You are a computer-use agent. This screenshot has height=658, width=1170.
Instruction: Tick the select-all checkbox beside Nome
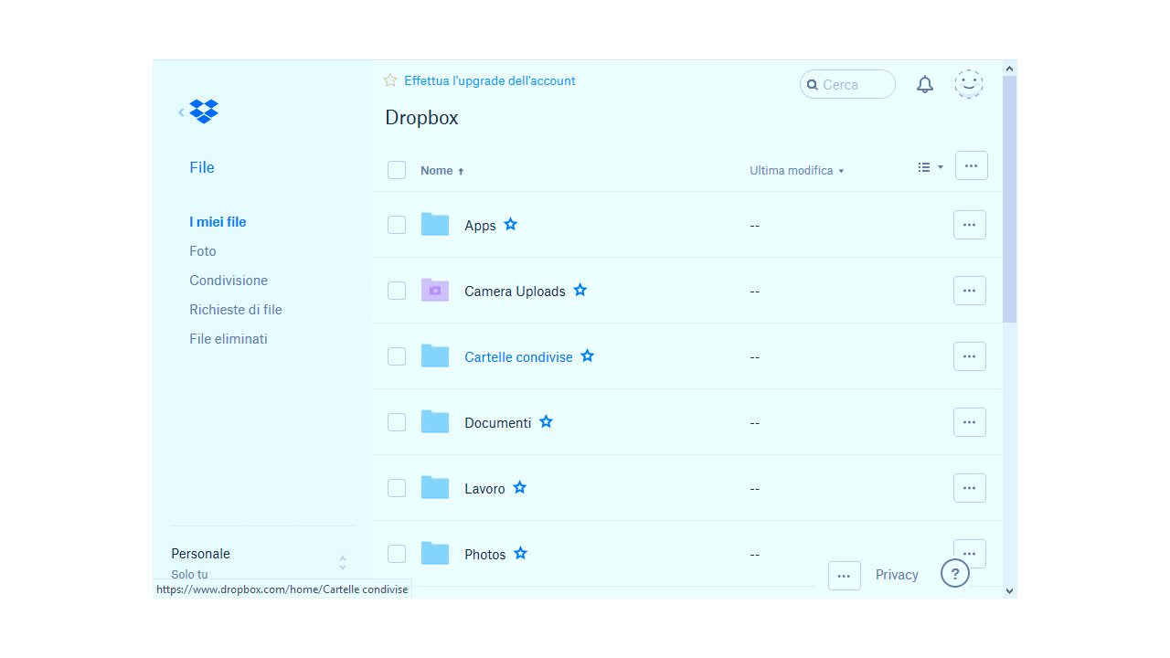397,170
